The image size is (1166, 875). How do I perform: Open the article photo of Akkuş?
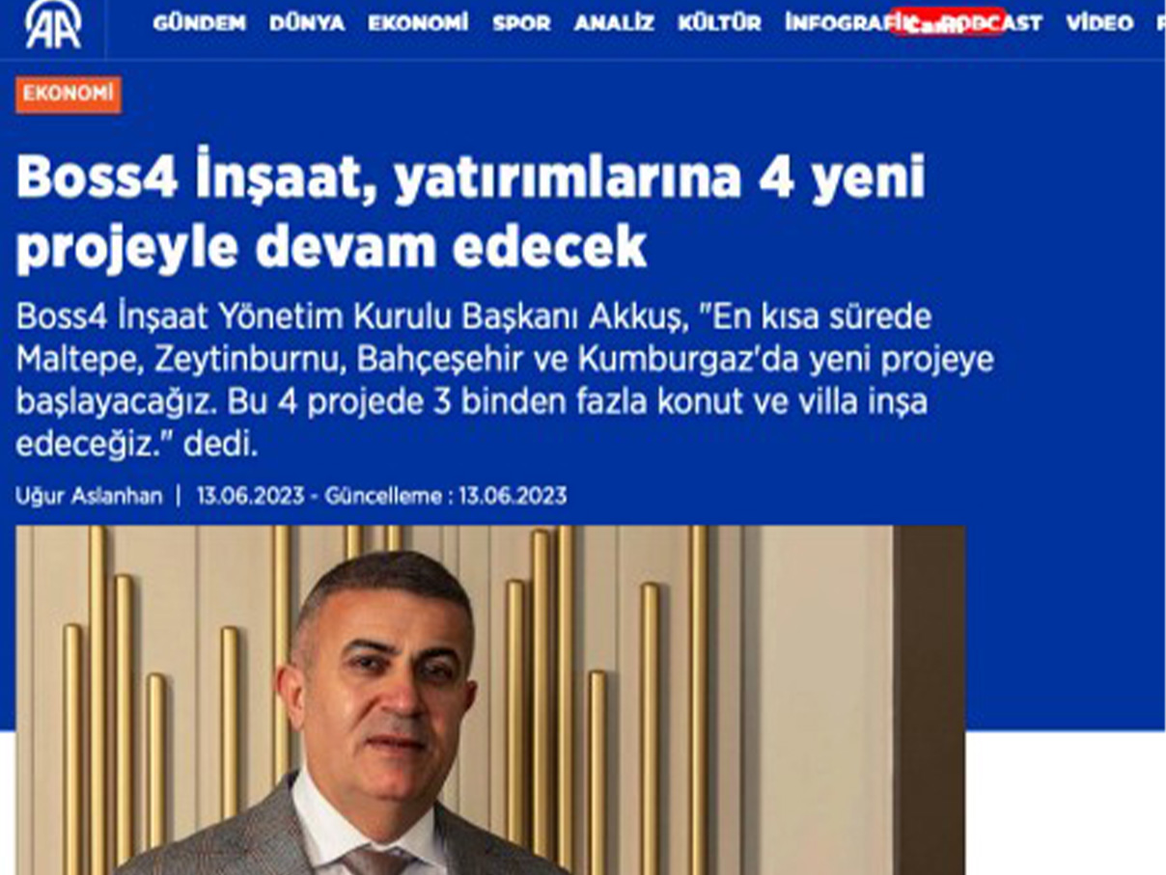coord(490,700)
